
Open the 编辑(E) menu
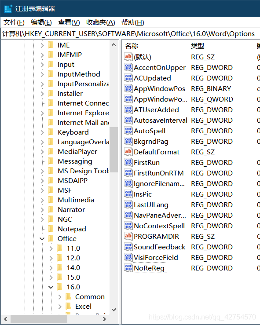(41, 22)
